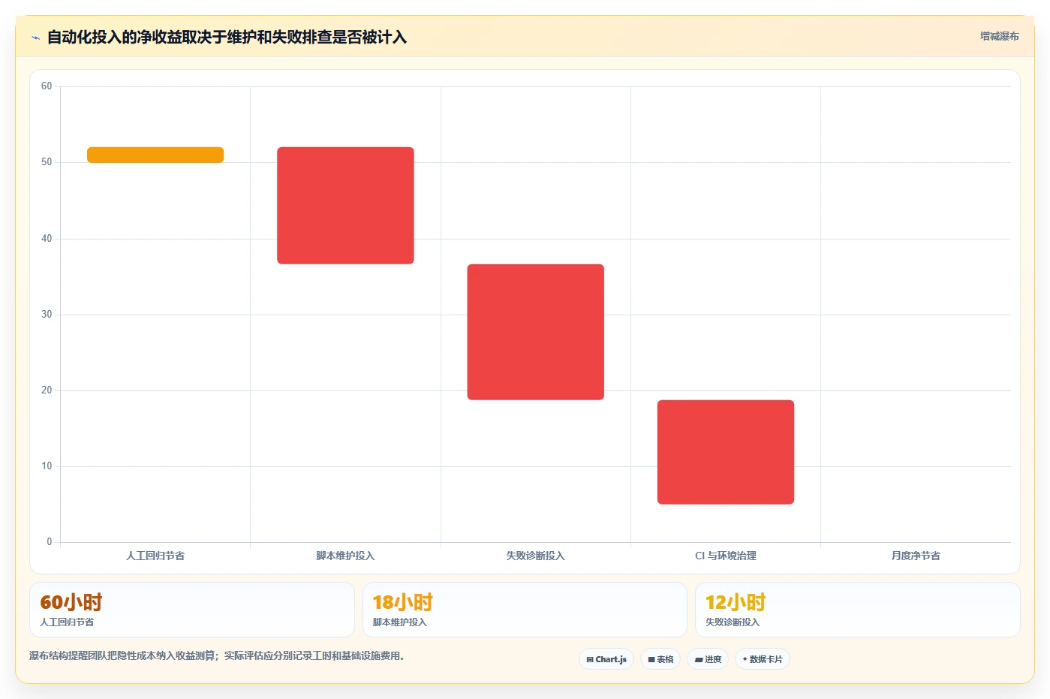Screen dimensions: 1050x699
Task: Click the 增减瀑布 label in header
Action: (999, 36)
